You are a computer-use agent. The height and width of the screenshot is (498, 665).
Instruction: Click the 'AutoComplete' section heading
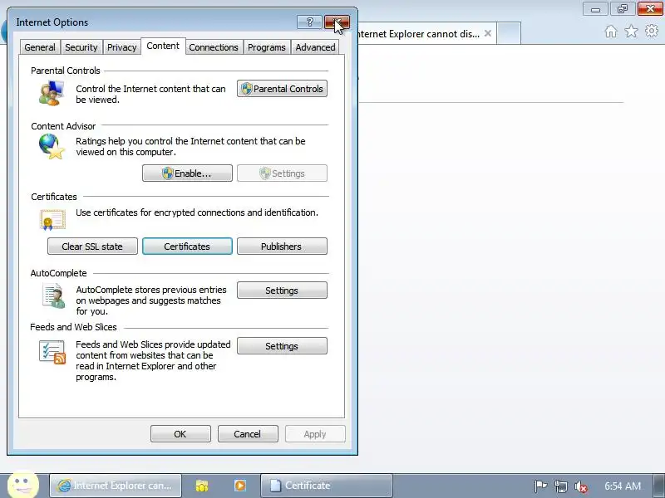point(58,273)
